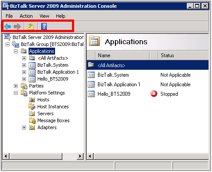
Task: Click the Host Instances icon in the tree
Action: click(32, 107)
